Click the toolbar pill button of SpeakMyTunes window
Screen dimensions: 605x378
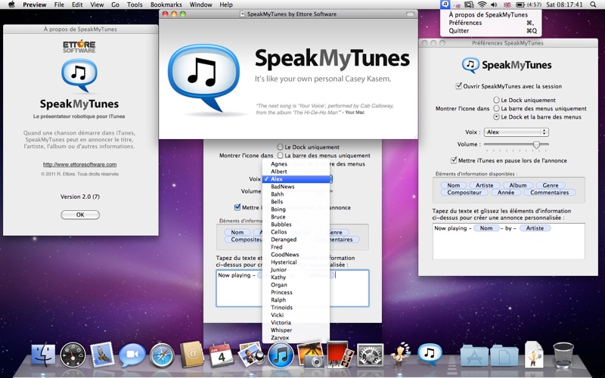coord(410,14)
